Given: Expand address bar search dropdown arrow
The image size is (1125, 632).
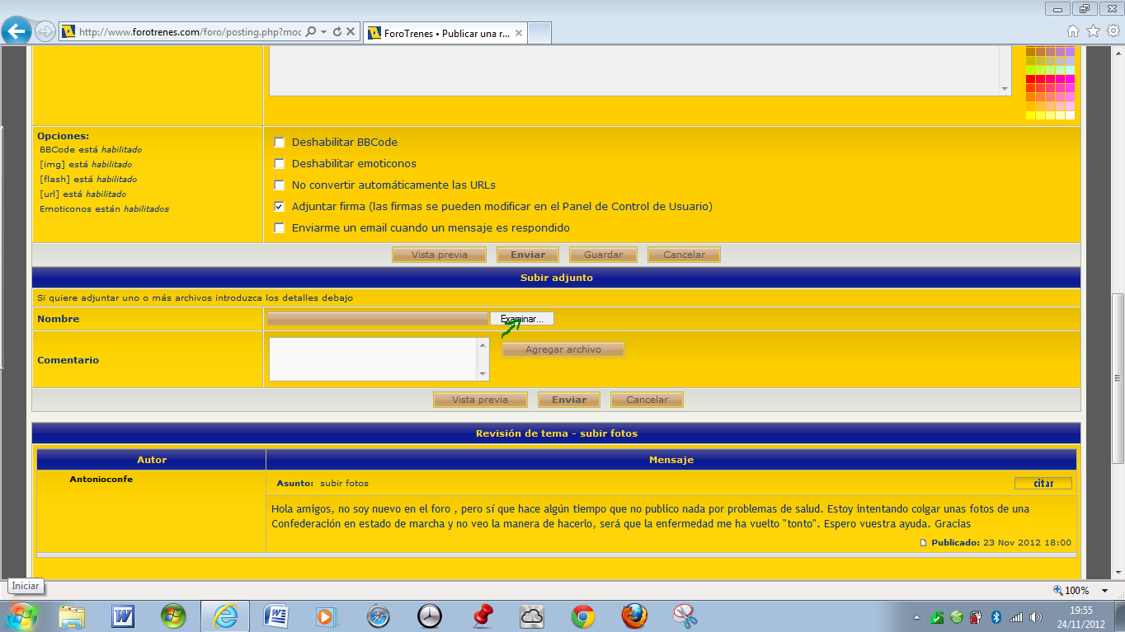Looking at the screenshot, I should pos(324,32).
